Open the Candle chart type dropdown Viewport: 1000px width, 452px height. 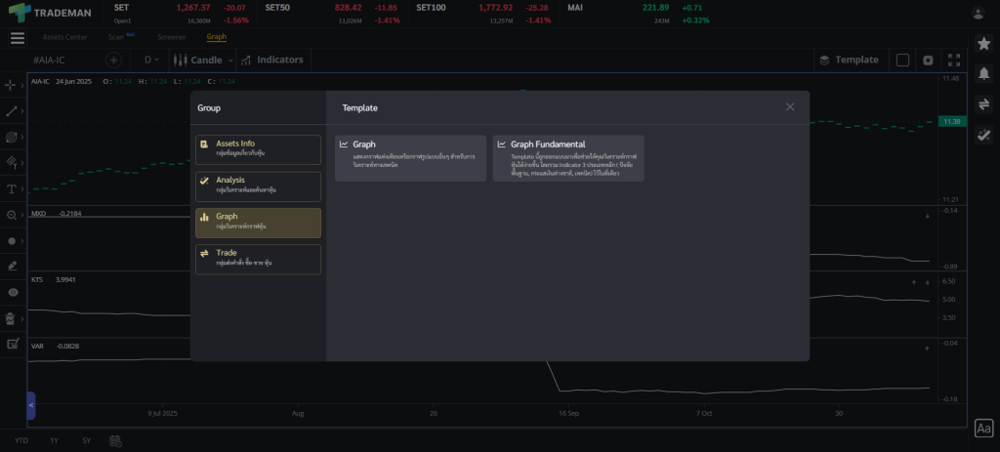point(203,60)
